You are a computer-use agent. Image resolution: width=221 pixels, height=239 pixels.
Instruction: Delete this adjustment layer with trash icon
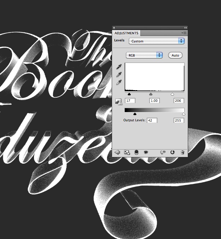pos(182,152)
